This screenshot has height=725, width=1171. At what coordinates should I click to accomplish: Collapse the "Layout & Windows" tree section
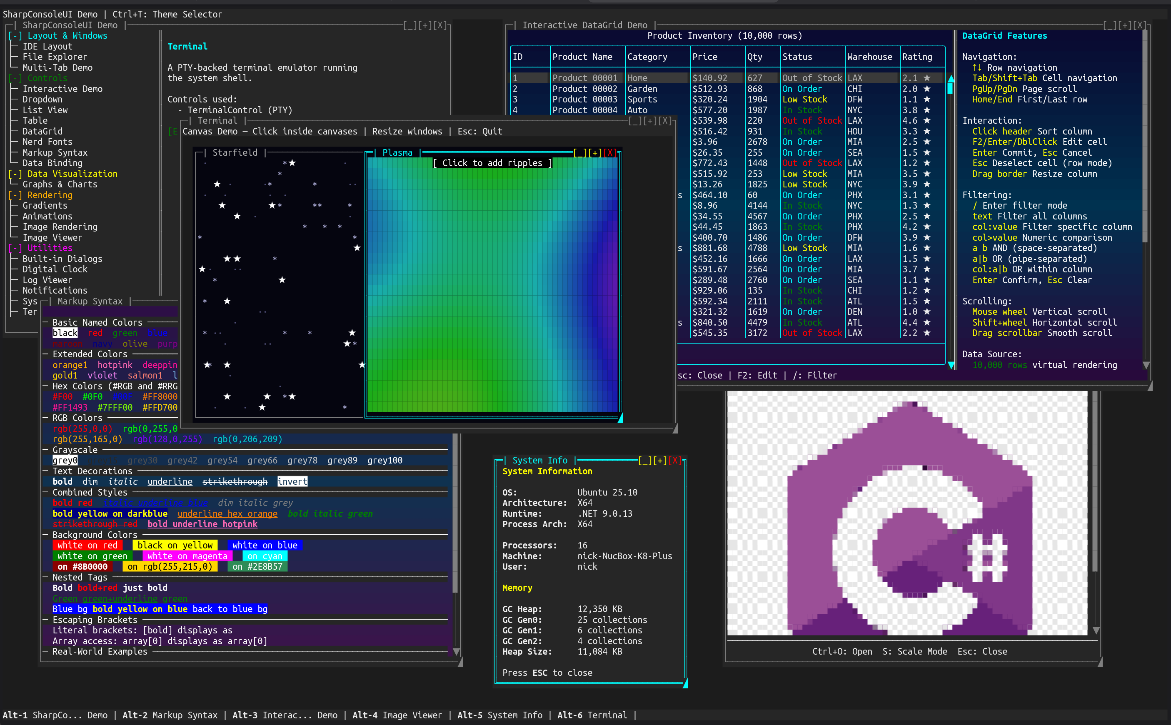click(15, 35)
